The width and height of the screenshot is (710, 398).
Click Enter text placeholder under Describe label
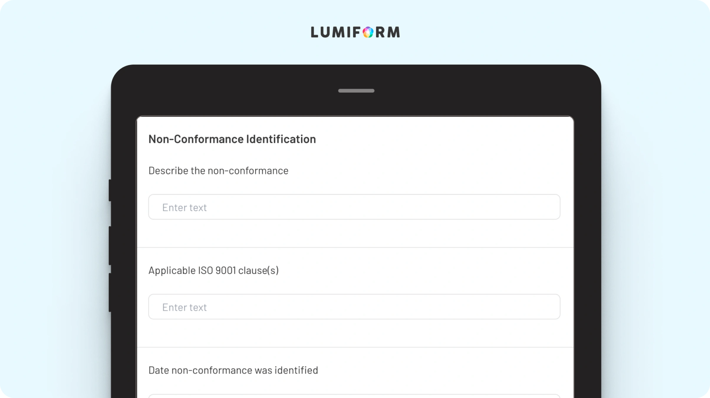click(184, 207)
